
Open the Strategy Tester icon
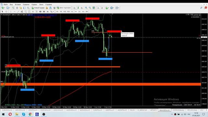[28, 8]
